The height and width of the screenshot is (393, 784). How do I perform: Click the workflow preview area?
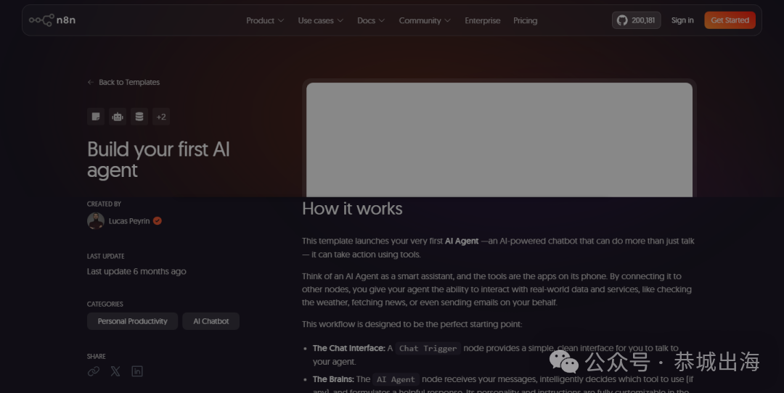click(x=499, y=140)
